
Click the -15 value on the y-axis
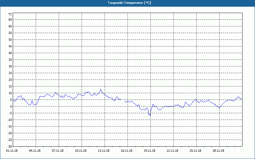coord(10,126)
